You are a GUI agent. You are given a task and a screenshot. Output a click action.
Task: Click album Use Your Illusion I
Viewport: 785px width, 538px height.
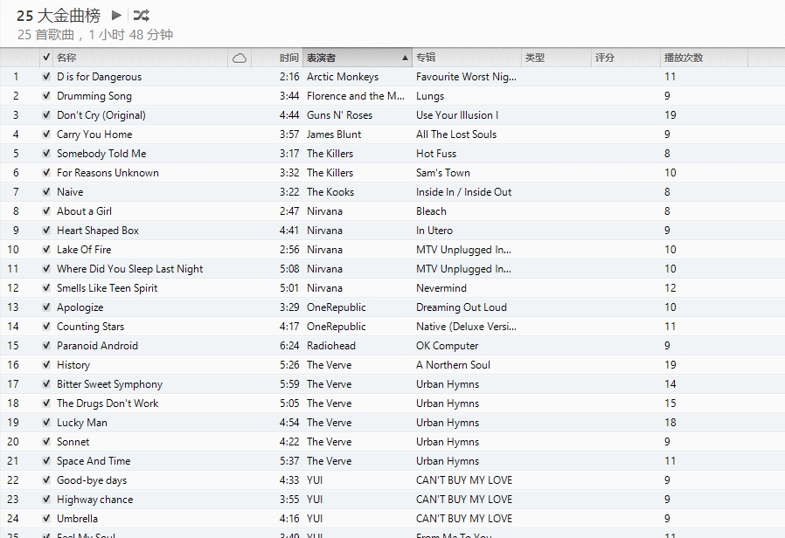pos(457,115)
